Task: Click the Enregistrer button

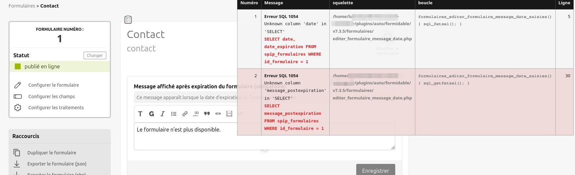Action: (375, 170)
